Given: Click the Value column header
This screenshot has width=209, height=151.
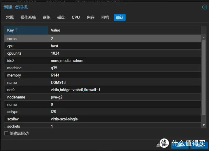Looking at the screenshot, I should (124, 30).
